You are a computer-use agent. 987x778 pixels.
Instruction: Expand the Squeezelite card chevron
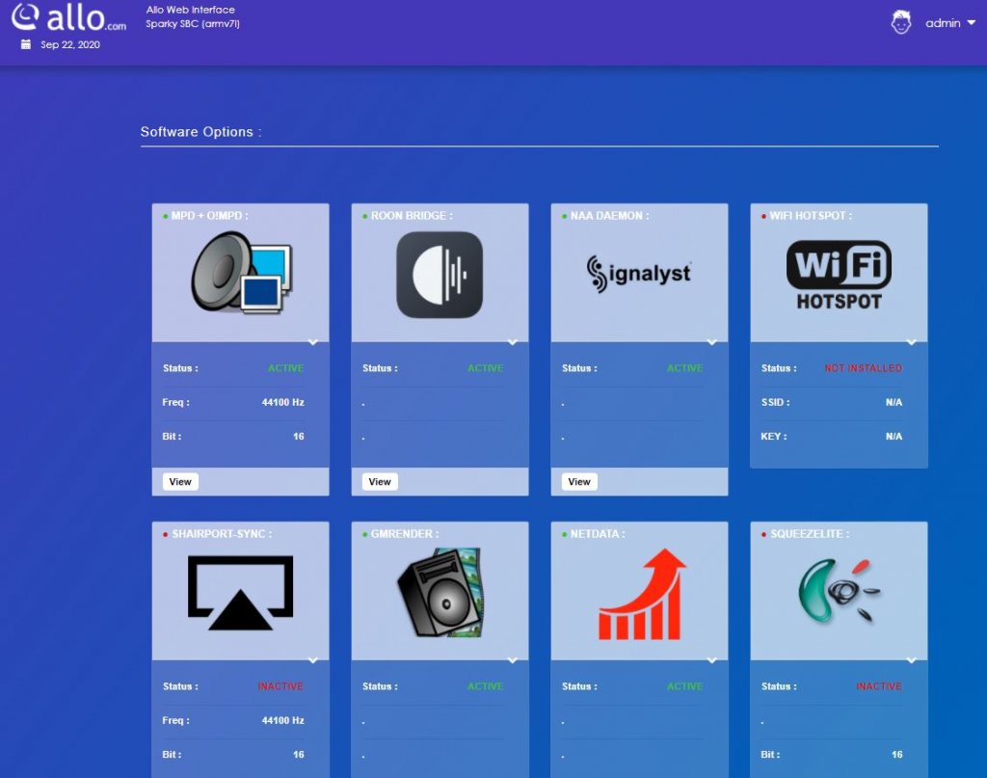(912, 660)
